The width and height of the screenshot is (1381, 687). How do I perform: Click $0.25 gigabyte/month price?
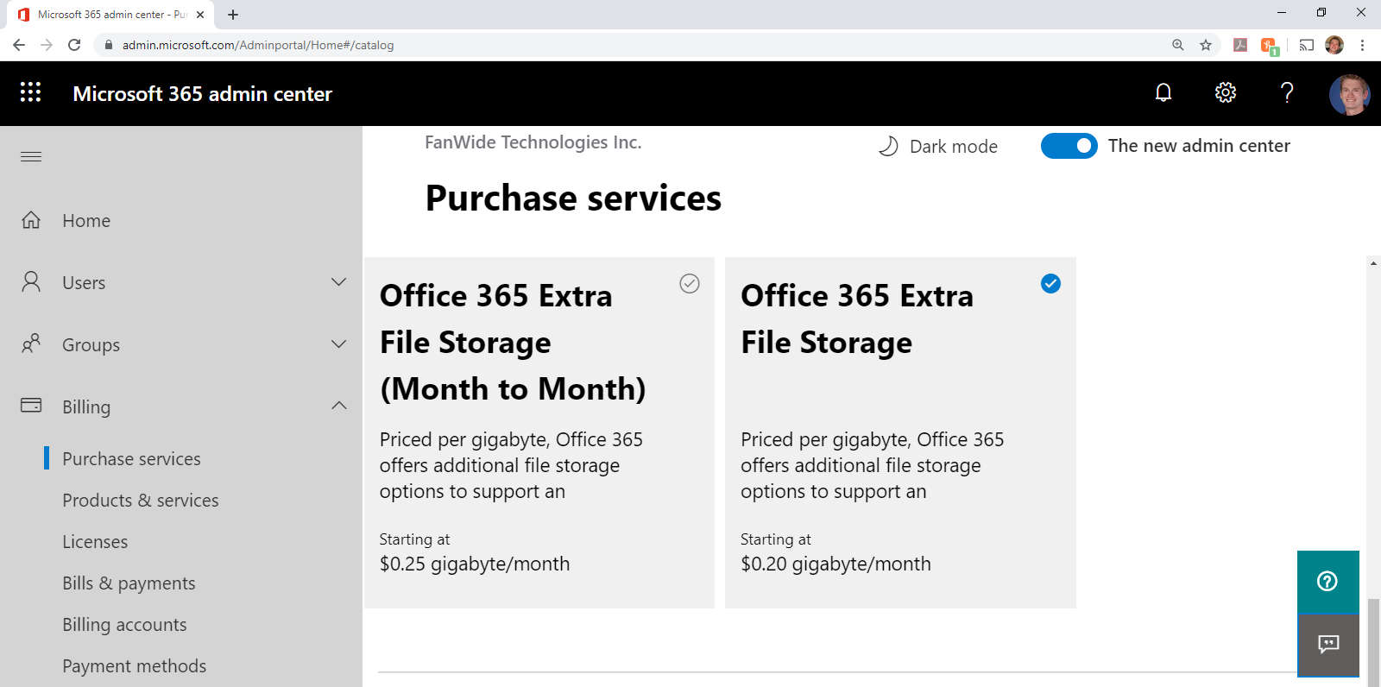click(475, 564)
